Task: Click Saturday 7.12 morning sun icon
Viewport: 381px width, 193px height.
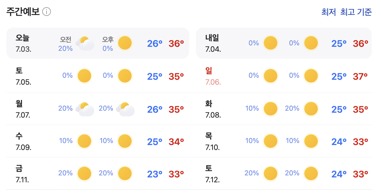Action: point(271,174)
